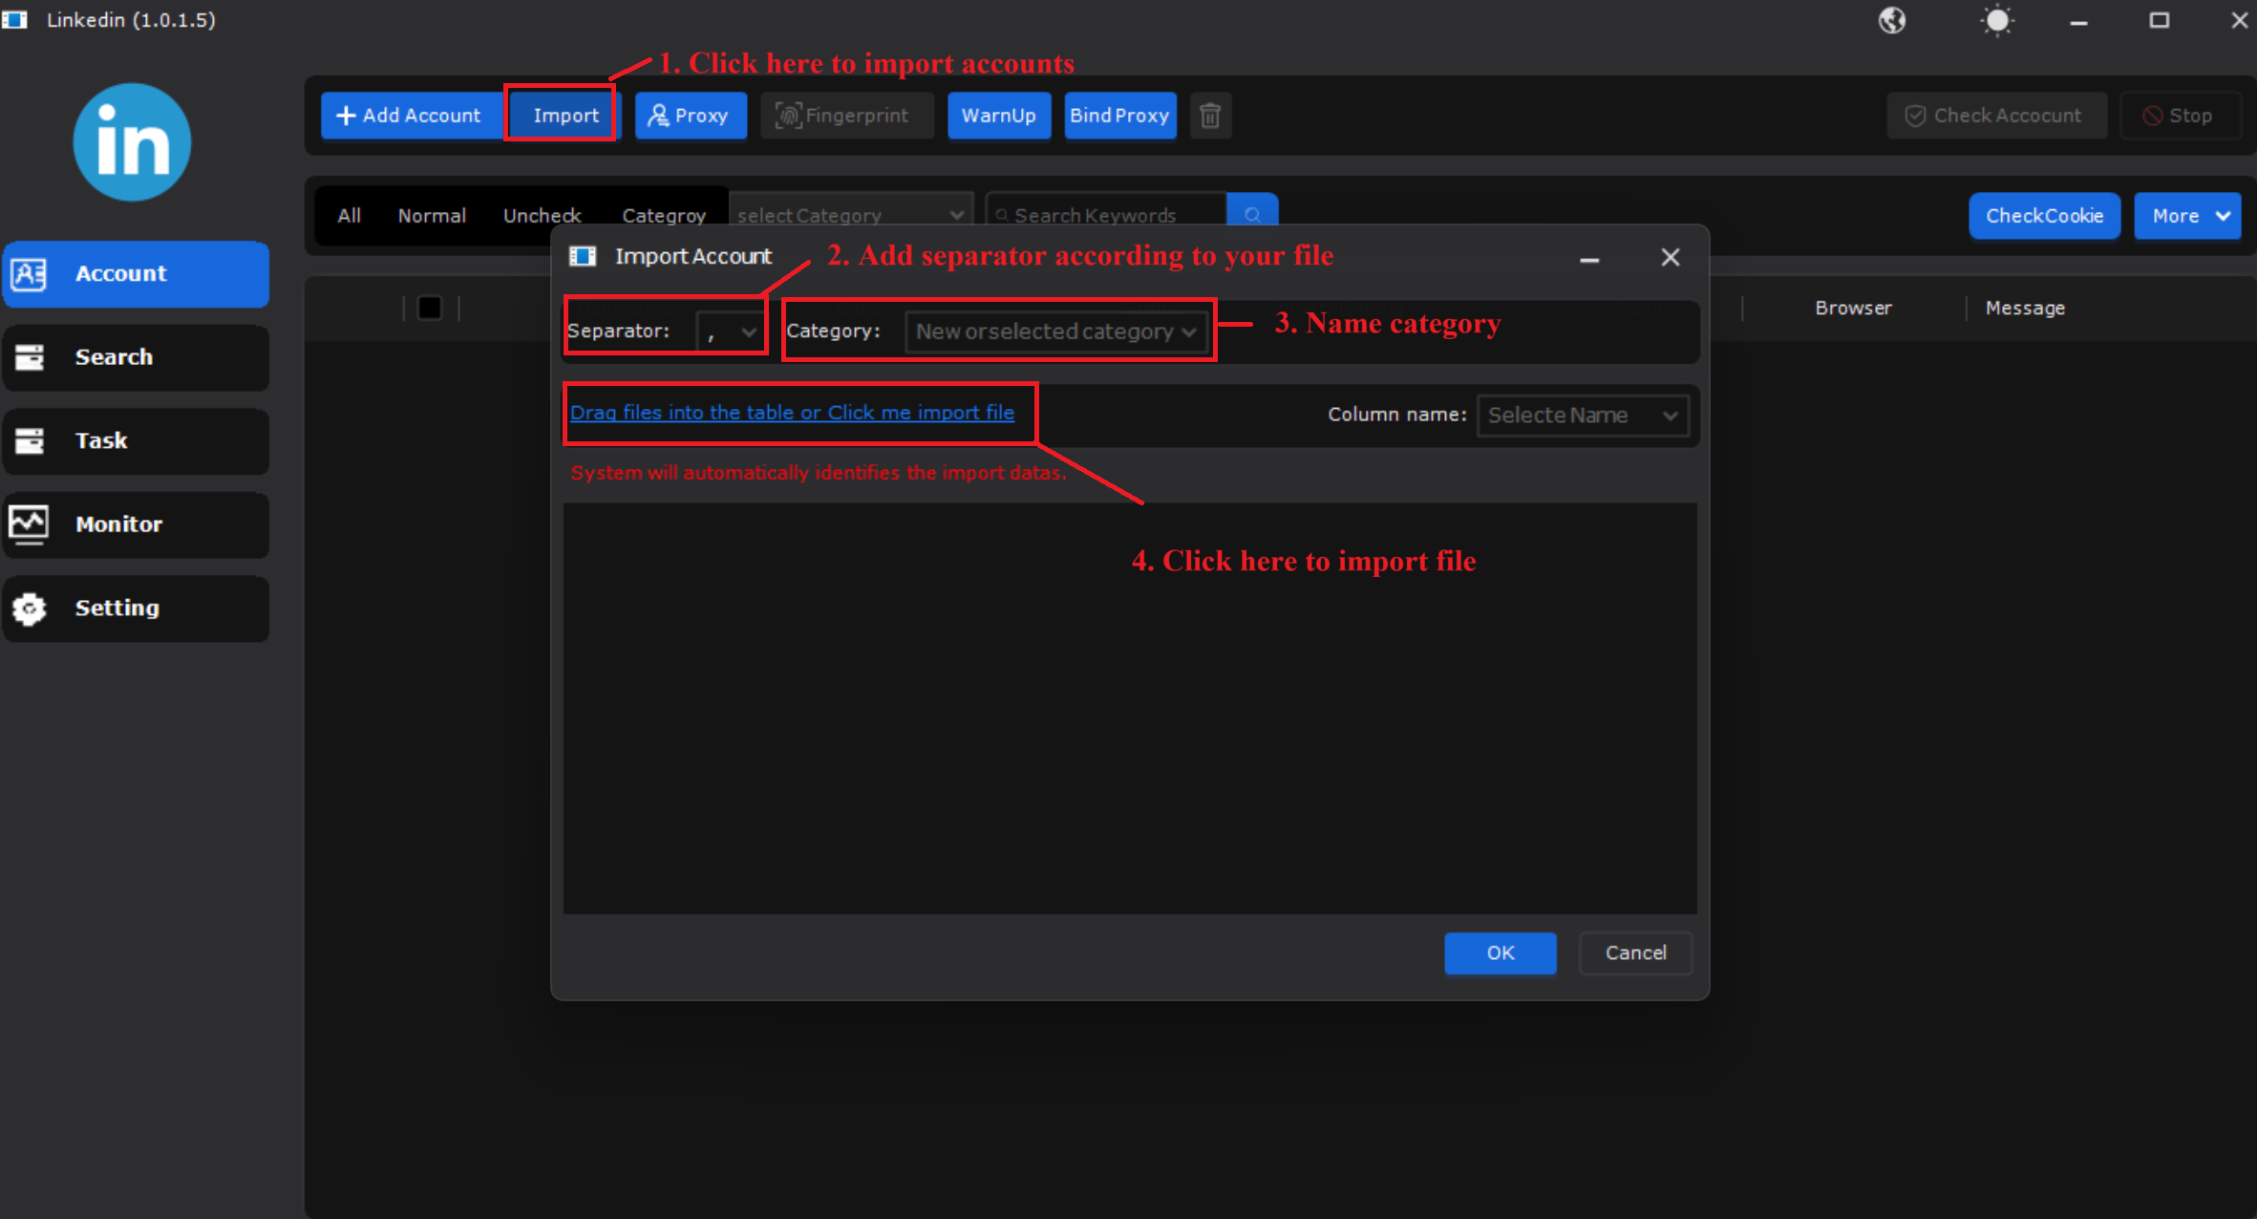This screenshot has height=1219, width=2257.
Task: Click the Task sidebar icon
Action: pyautogui.click(x=29, y=440)
